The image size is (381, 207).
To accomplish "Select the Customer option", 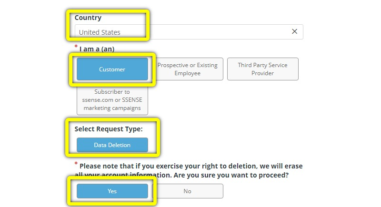I will 112,69.
